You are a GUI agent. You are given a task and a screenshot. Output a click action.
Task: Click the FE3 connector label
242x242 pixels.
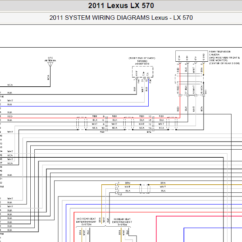coord(102,132)
